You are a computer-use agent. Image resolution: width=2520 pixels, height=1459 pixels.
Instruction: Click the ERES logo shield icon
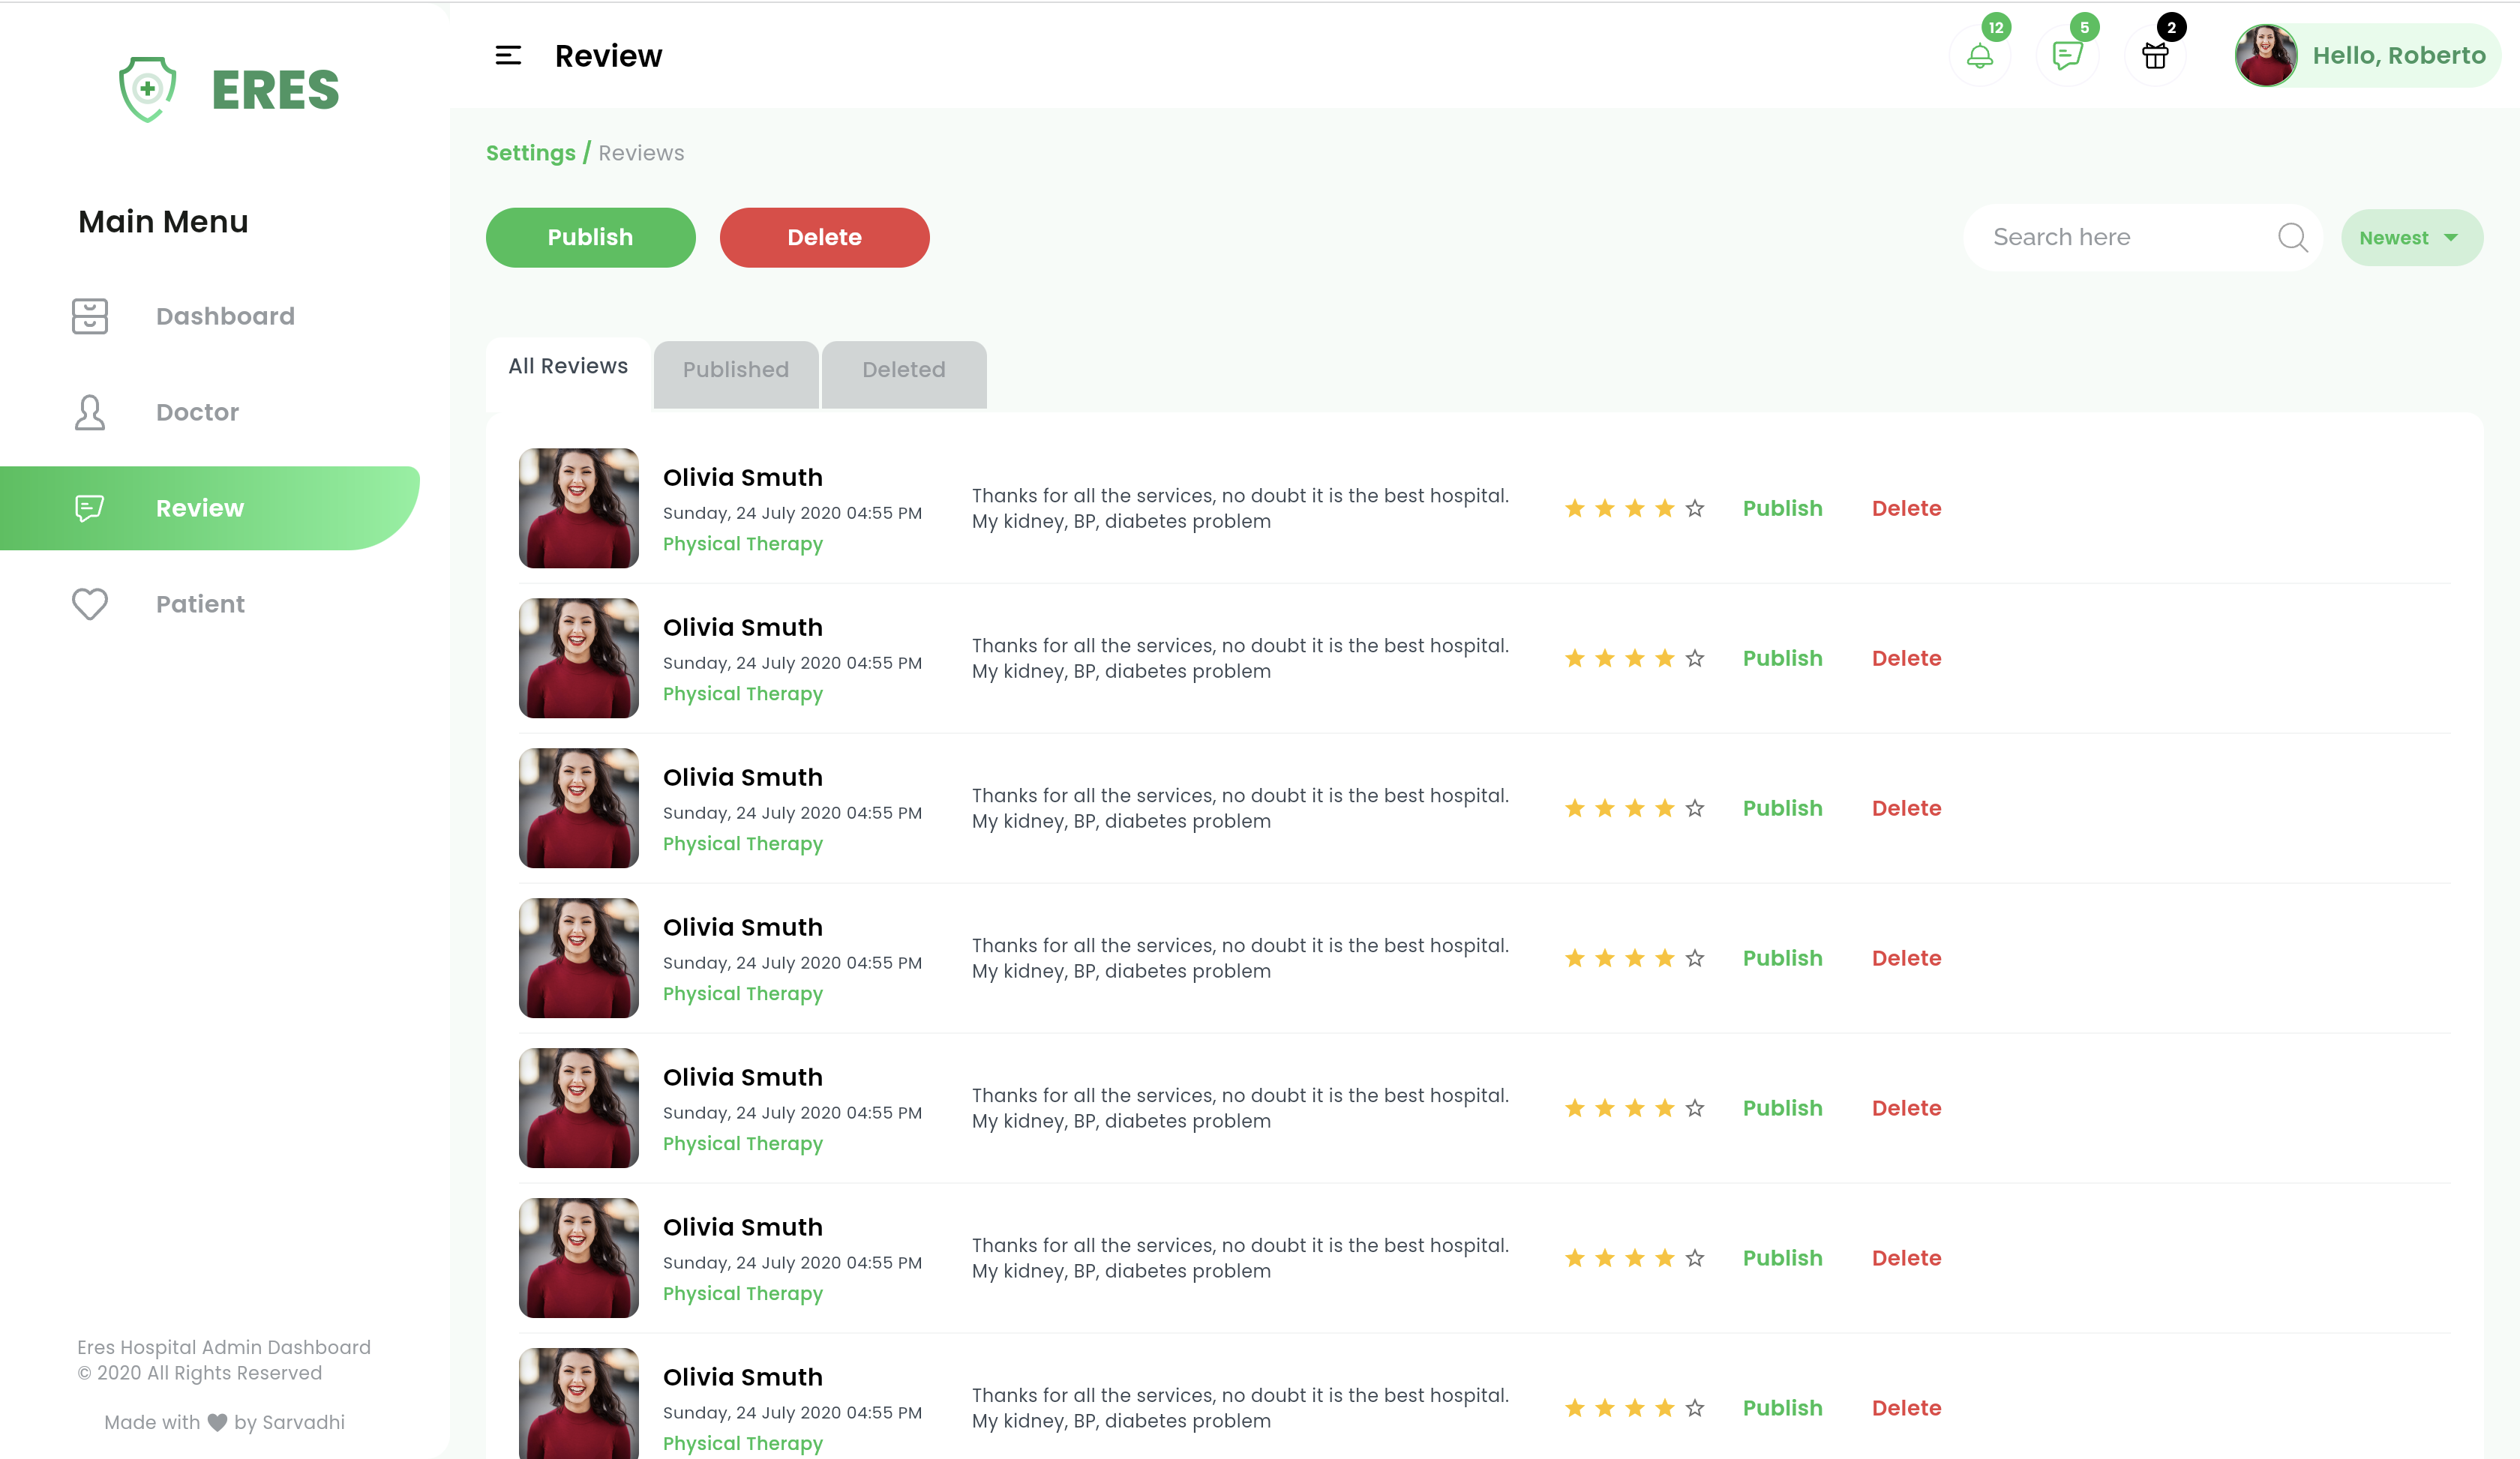[x=146, y=89]
